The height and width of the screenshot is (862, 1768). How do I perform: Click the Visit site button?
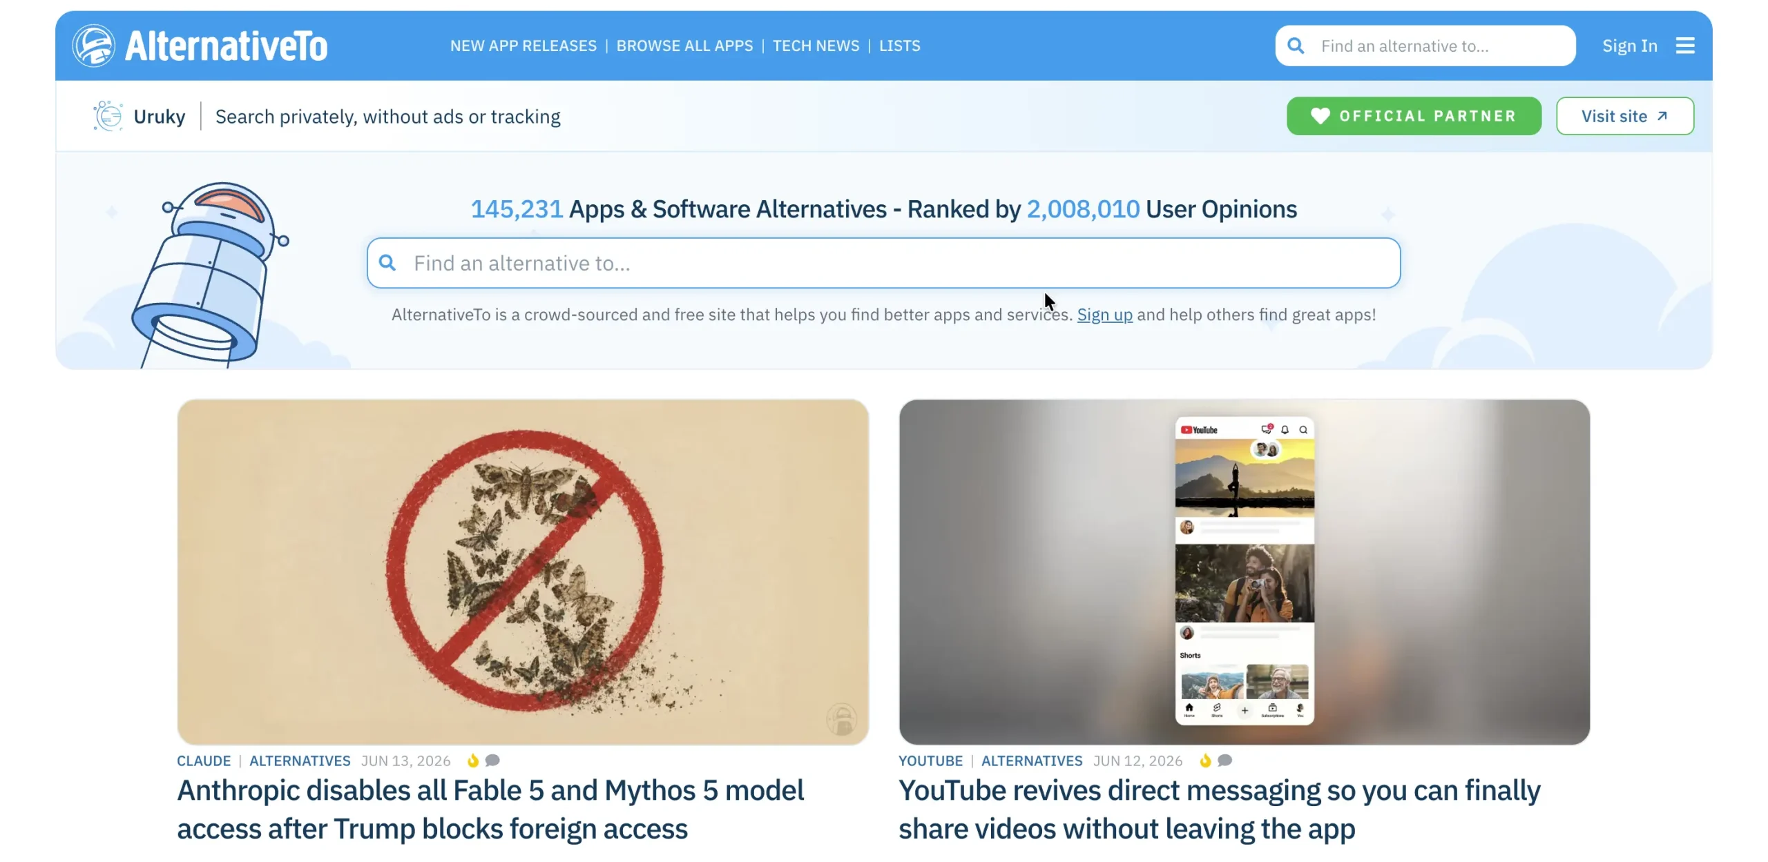click(x=1624, y=116)
